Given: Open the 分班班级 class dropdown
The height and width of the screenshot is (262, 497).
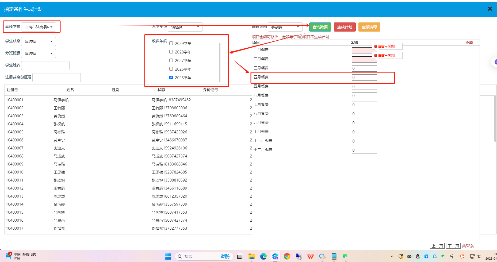Looking at the screenshot, I should pyautogui.click(x=39, y=53).
